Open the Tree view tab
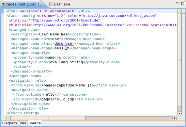 click(23, 123)
